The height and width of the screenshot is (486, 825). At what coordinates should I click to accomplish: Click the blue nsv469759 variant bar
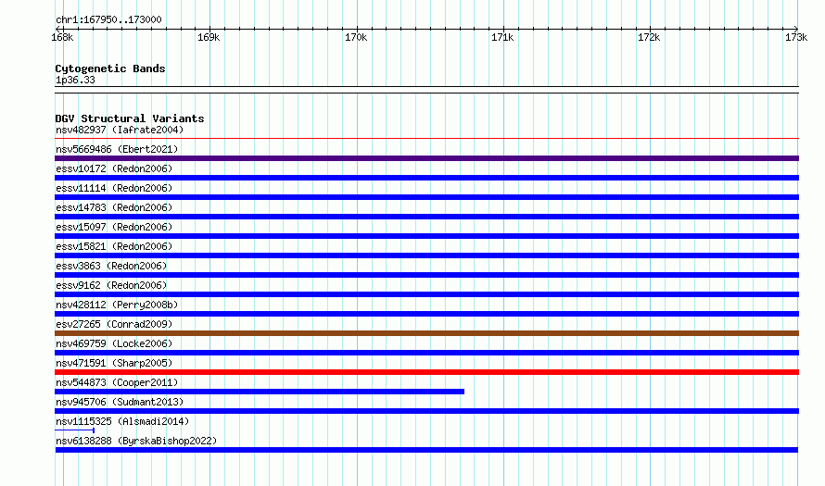(x=426, y=353)
